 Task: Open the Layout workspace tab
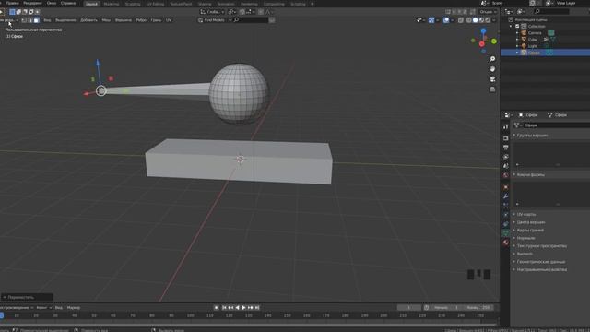tap(91, 4)
